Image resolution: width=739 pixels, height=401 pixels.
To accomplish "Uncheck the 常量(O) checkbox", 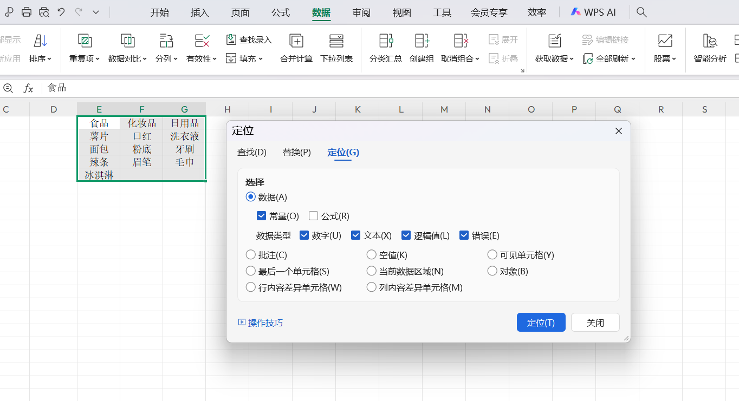I will tap(262, 216).
